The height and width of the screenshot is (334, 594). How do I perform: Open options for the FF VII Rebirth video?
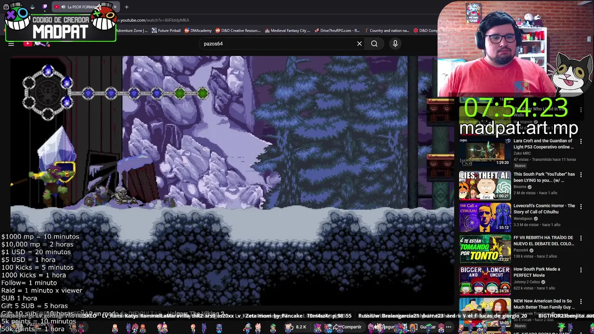tap(581, 238)
